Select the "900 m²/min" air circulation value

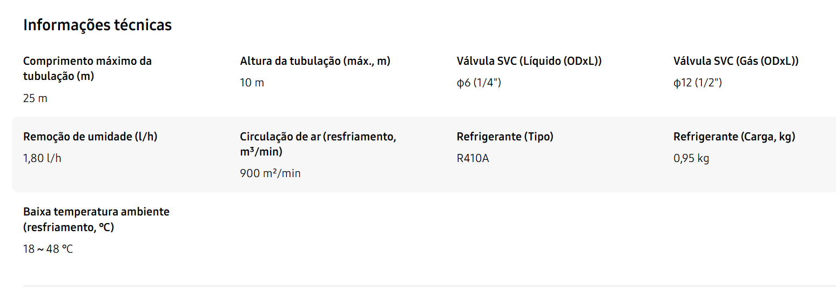pyautogui.click(x=270, y=173)
